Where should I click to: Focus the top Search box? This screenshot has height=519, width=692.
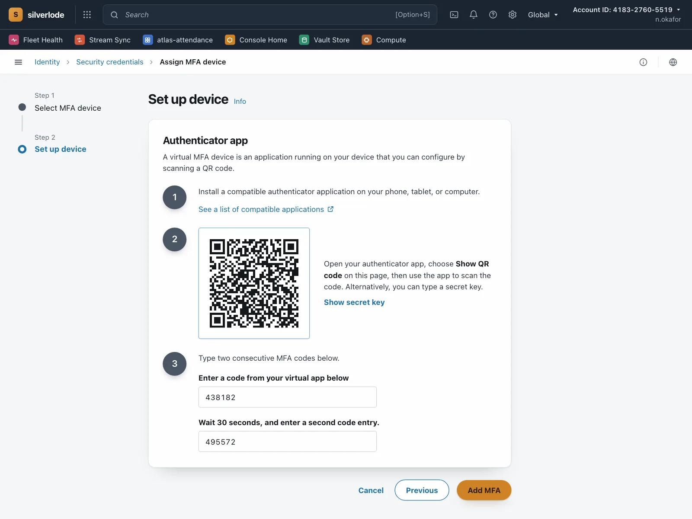click(270, 15)
